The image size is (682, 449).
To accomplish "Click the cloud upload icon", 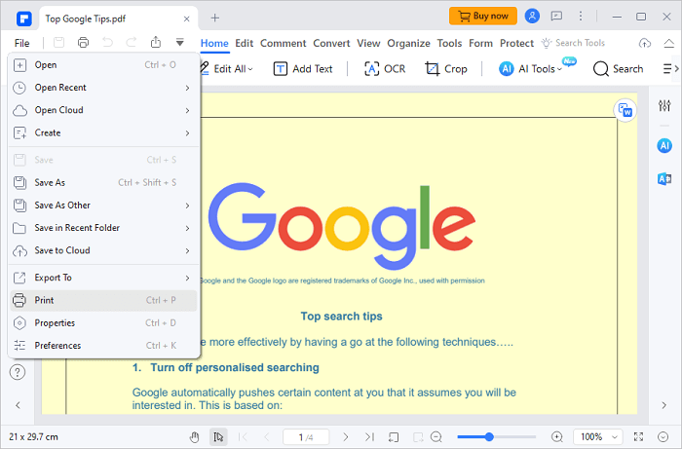I will point(645,43).
